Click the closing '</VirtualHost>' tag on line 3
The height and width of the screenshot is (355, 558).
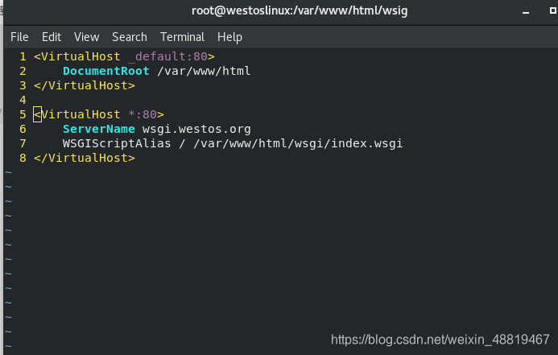pos(85,85)
